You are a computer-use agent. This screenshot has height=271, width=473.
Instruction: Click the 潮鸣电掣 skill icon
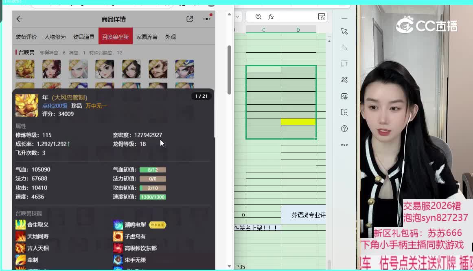[x=118, y=225]
